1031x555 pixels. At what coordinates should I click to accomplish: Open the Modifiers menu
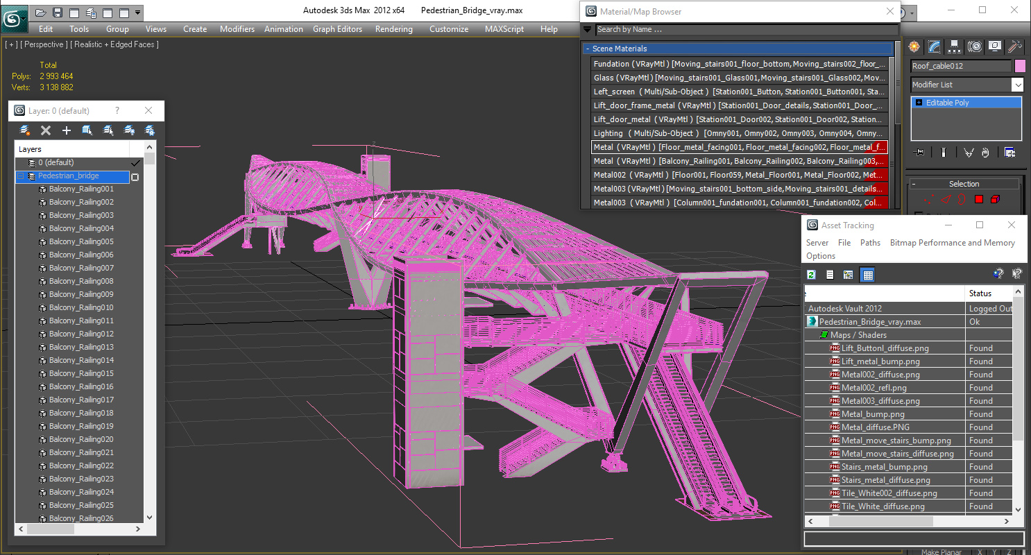(237, 29)
